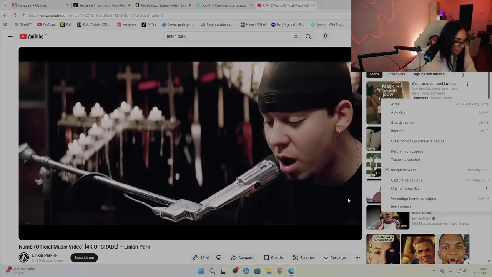Select the Agrupación musical filter chip
This screenshot has width=492, height=277.
[429, 74]
